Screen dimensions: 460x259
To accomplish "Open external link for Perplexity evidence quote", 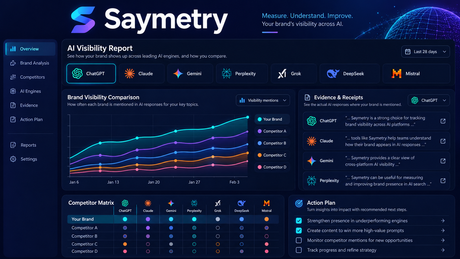I will (x=443, y=181).
